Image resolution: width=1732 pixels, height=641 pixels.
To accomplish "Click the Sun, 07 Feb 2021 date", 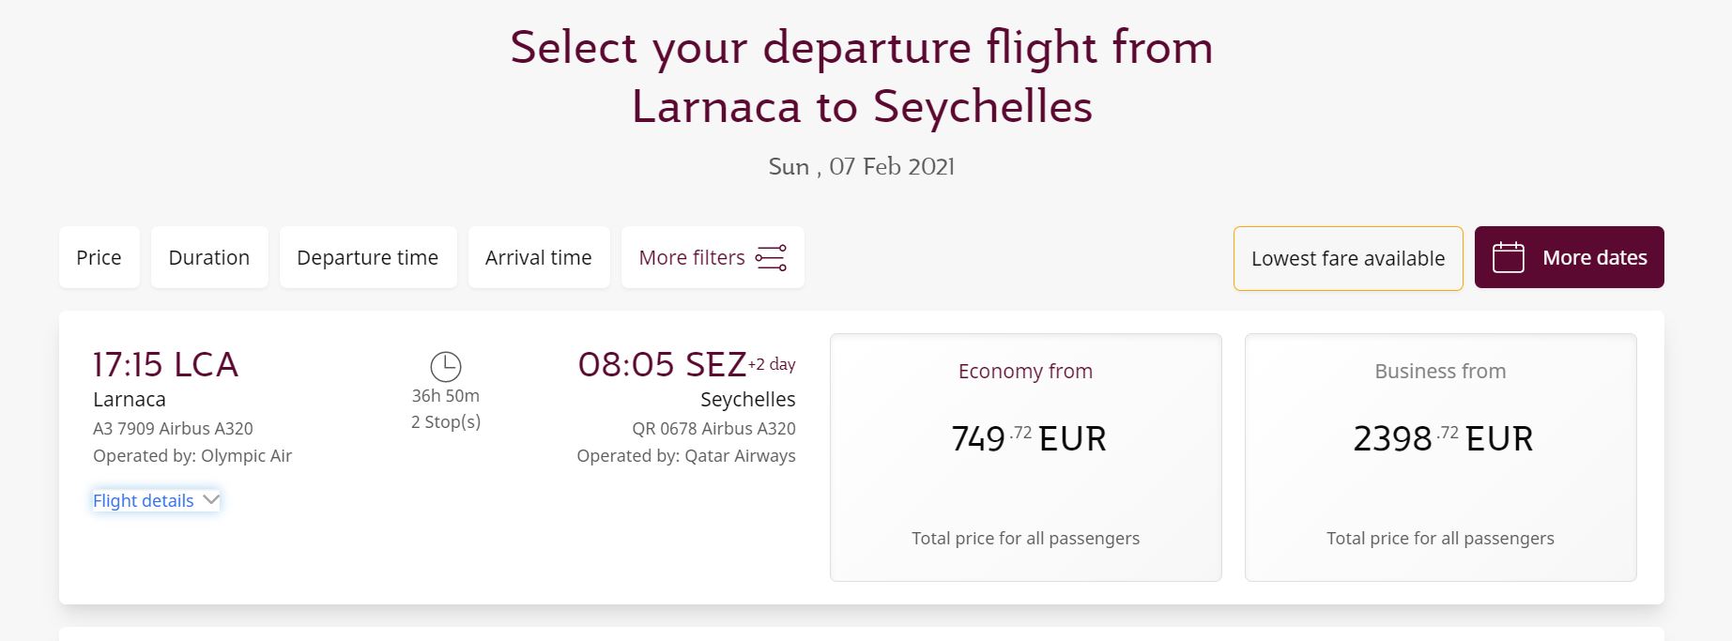I will coord(862,166).
